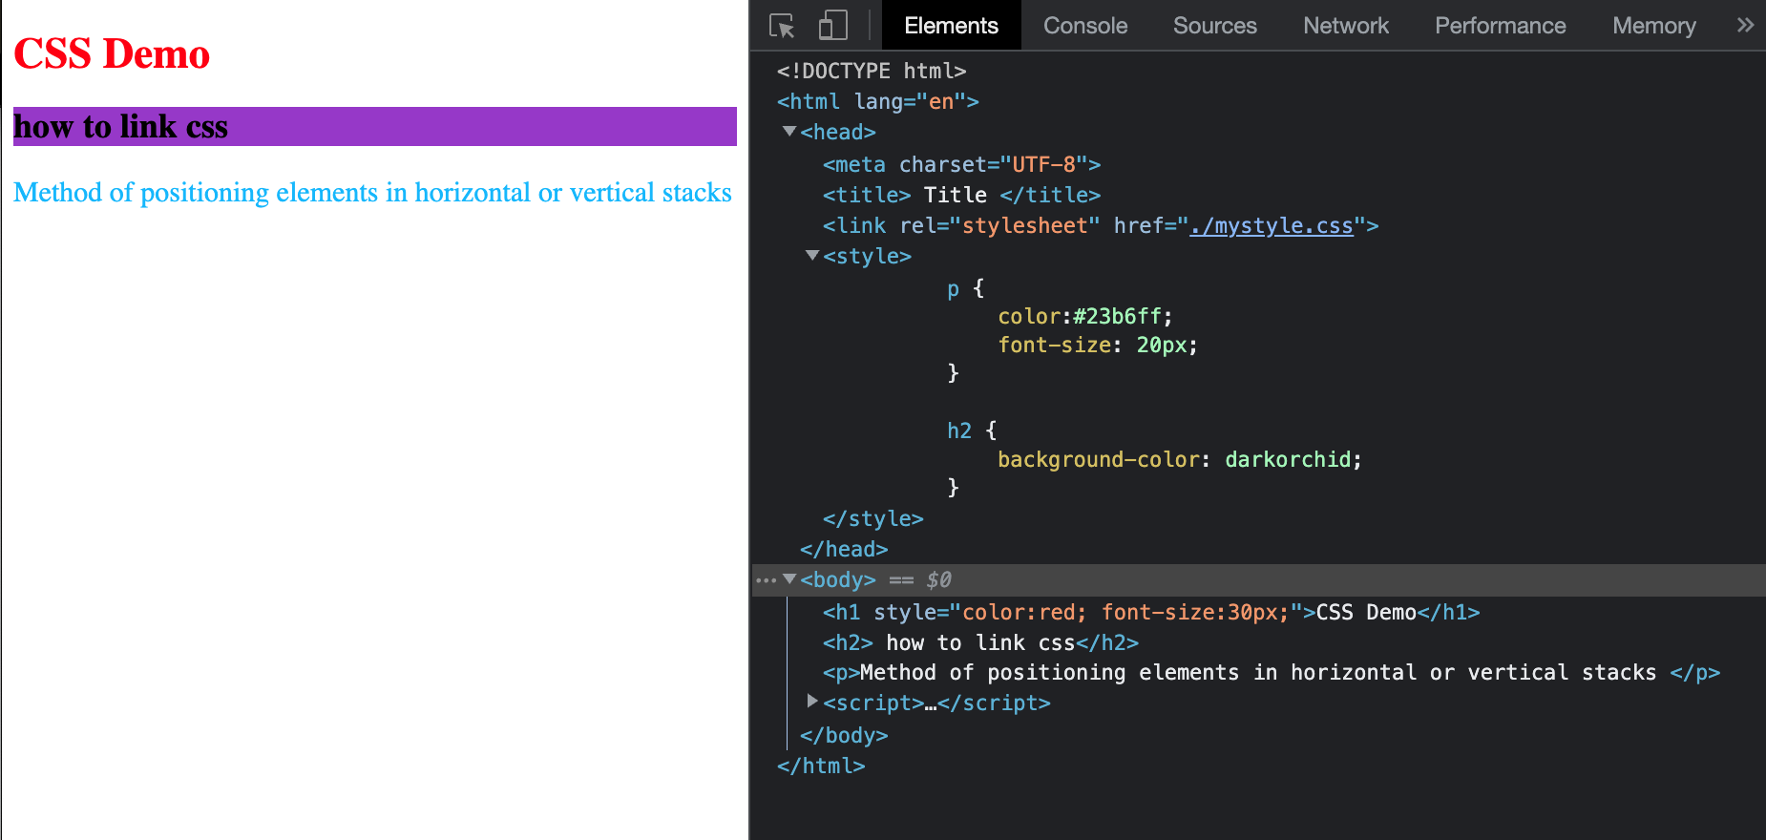
Task: Click the ellipsis beside the body tag
Action: tap(766, 580)
